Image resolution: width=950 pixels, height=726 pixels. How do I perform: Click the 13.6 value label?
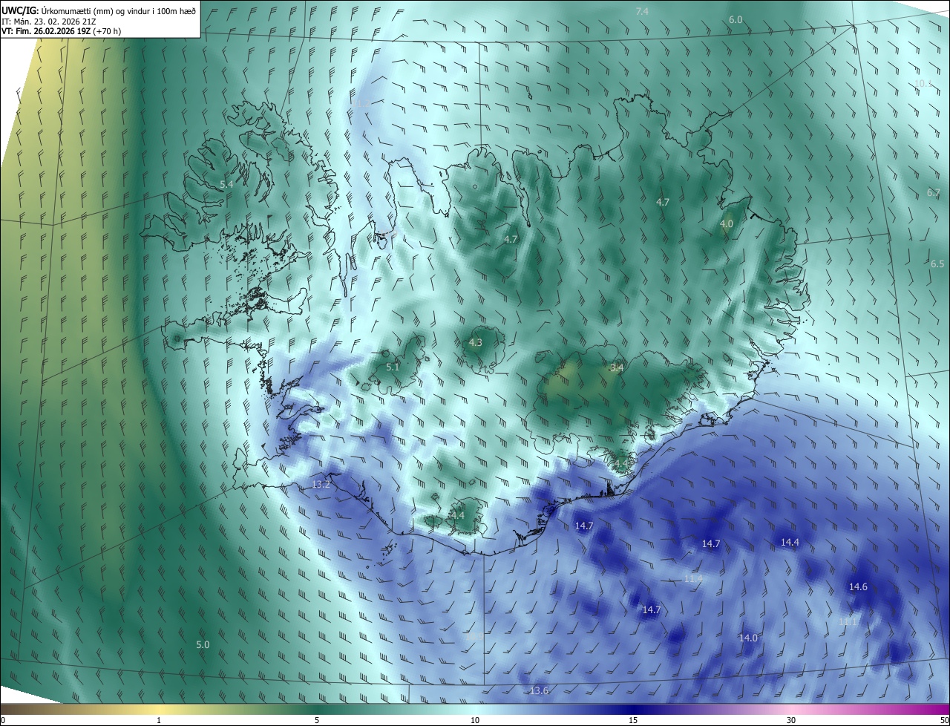click(x=539, y=691)
